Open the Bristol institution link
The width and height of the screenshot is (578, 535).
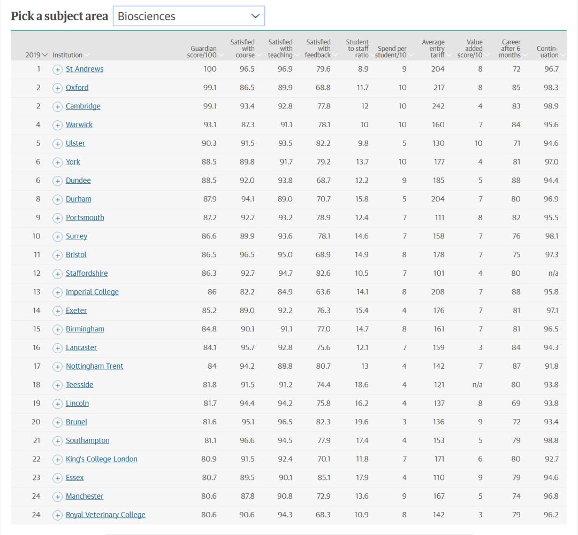76,255
